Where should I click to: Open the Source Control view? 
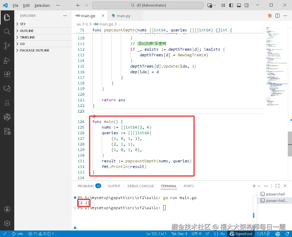pyautogui.click(x=7, y=46)
